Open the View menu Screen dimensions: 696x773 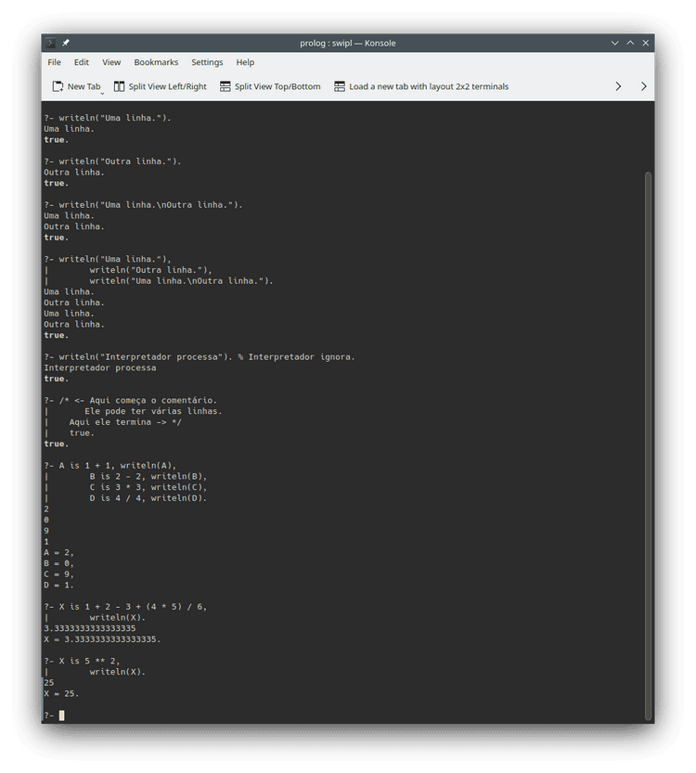pos(111,62)
